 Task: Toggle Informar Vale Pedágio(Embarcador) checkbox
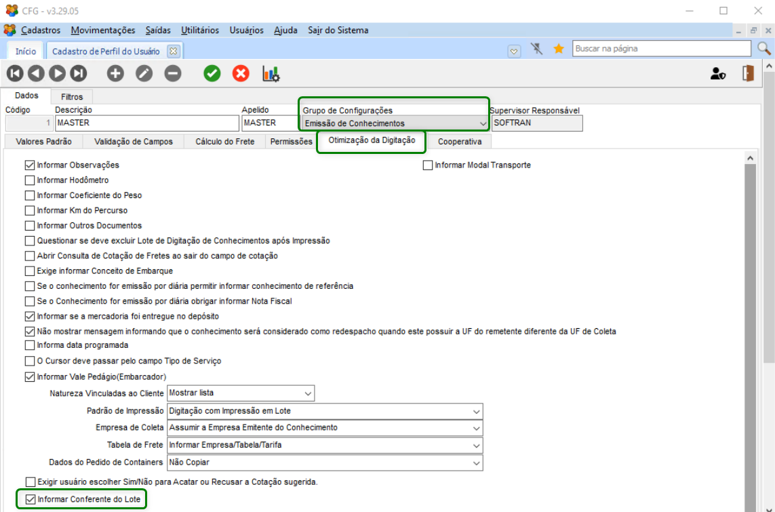coord(30,376)
